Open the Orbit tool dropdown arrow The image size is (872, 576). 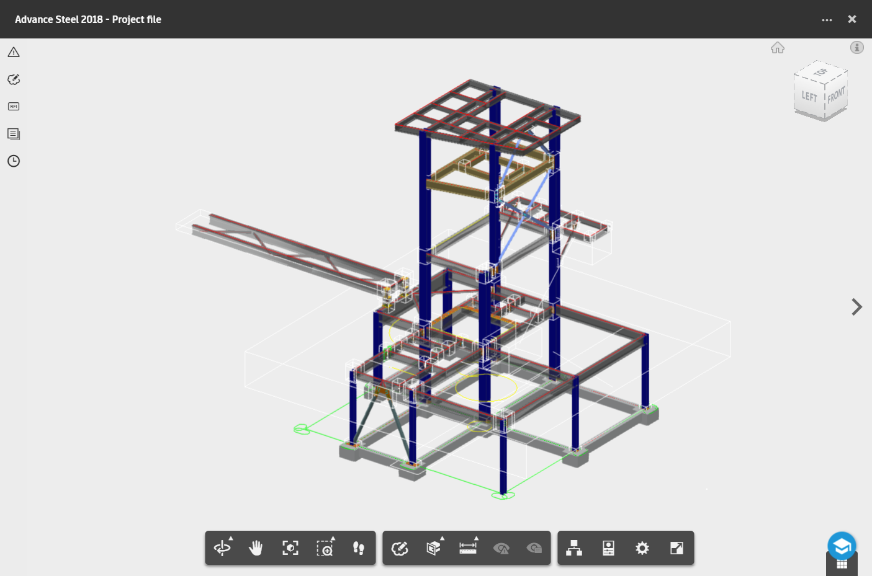(x=230, y=539)
